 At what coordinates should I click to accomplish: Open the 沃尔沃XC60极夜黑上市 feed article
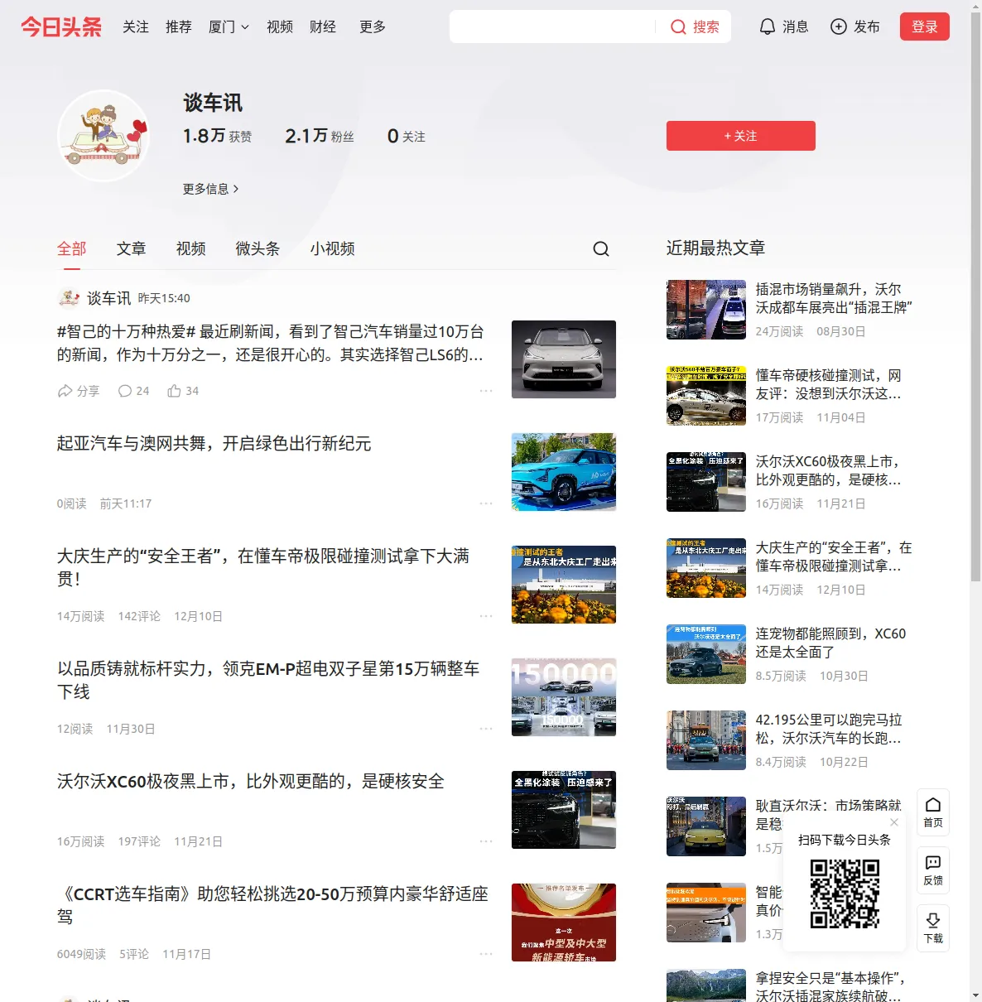tap(250, 782)
